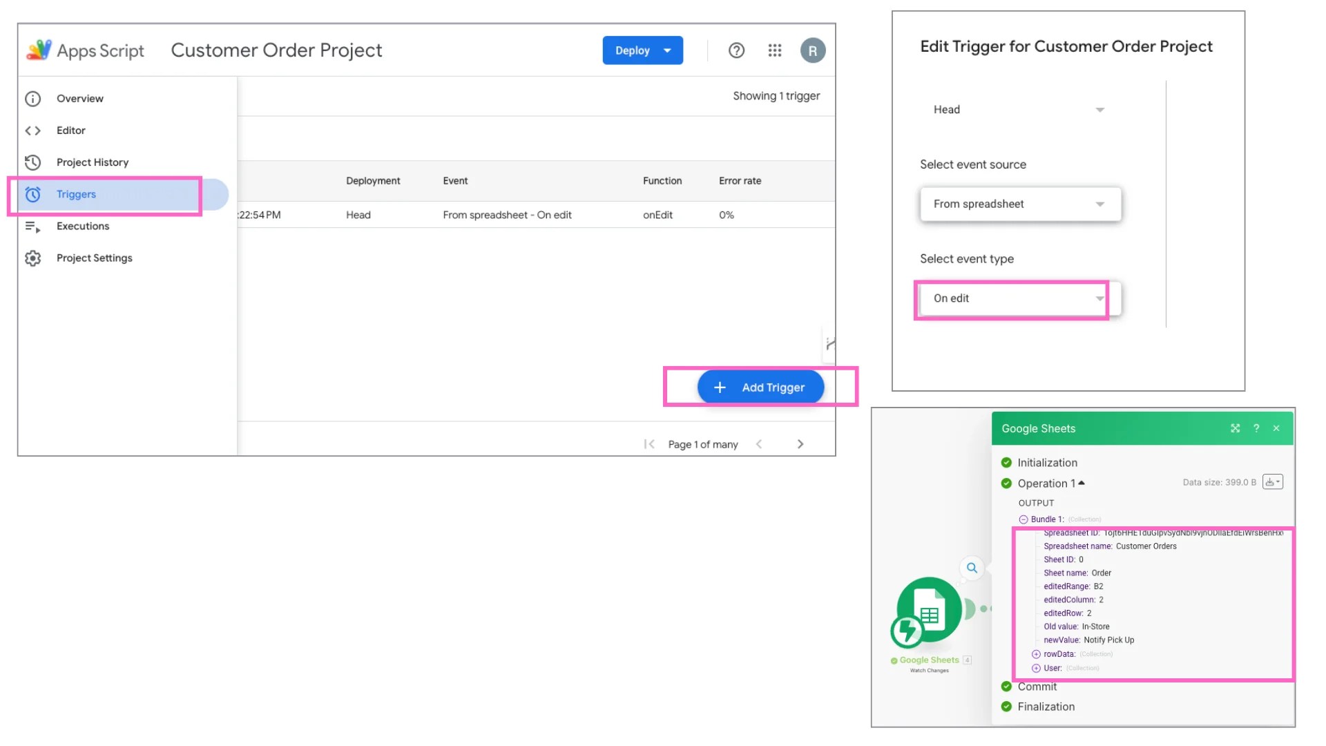Image resolution: width=1326 pixels, height=746 pixels.
Task: Click the Commit step label
Action: point(1037,687)
